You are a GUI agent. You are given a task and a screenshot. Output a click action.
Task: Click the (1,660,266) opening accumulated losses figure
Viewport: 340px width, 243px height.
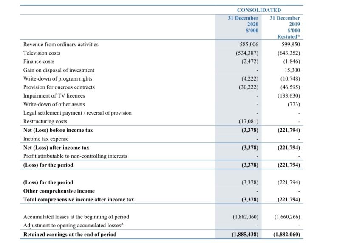point(287,217)
